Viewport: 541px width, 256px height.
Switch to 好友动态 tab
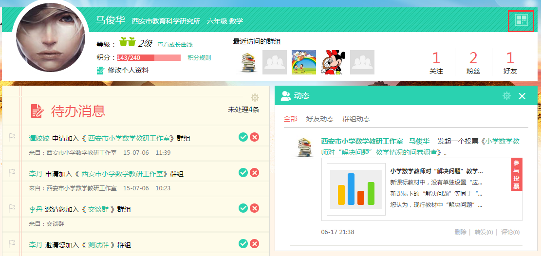[x=320, y=119]
